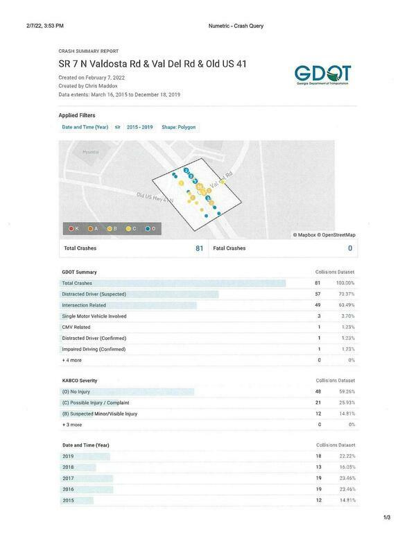Click the 'Date and Time (Year)' filter chip
The image size is (416, 539).
(x=85, y=127)
